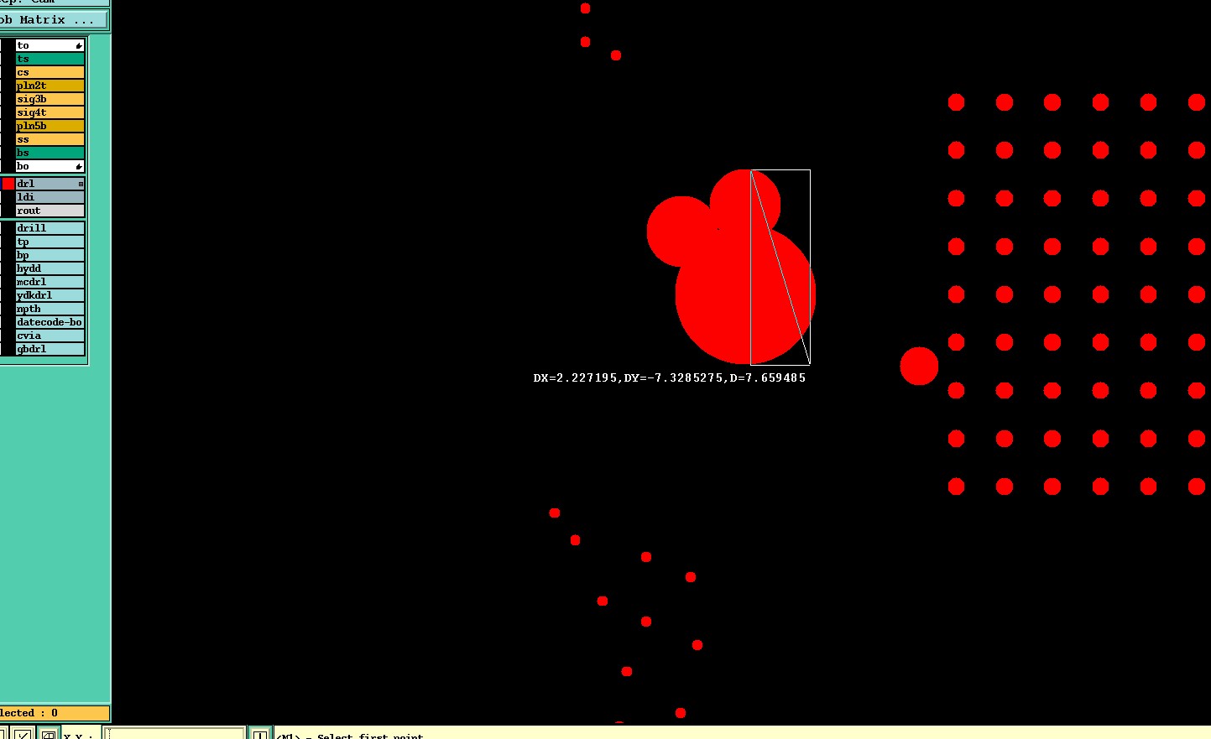Select the 'gbdrl' layer row

50,349
